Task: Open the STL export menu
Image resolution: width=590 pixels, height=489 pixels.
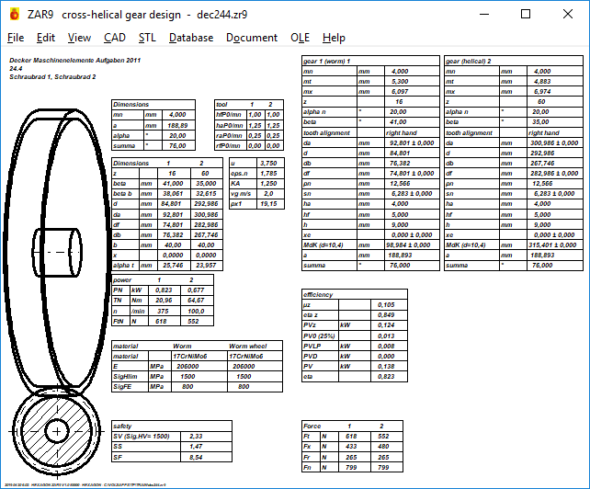Action: pyautogui.click(x=147, y=38)
